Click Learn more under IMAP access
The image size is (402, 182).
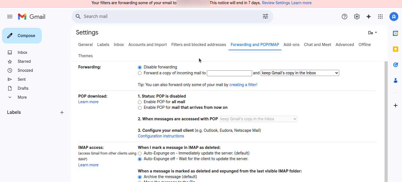tap(88, 165)
